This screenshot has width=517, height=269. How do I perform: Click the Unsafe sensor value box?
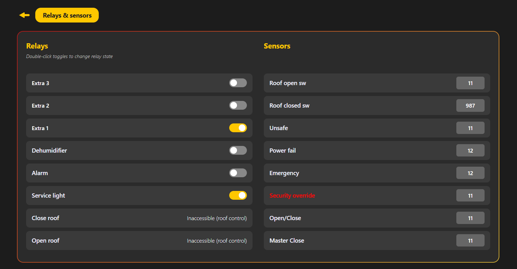click(470, 128)
